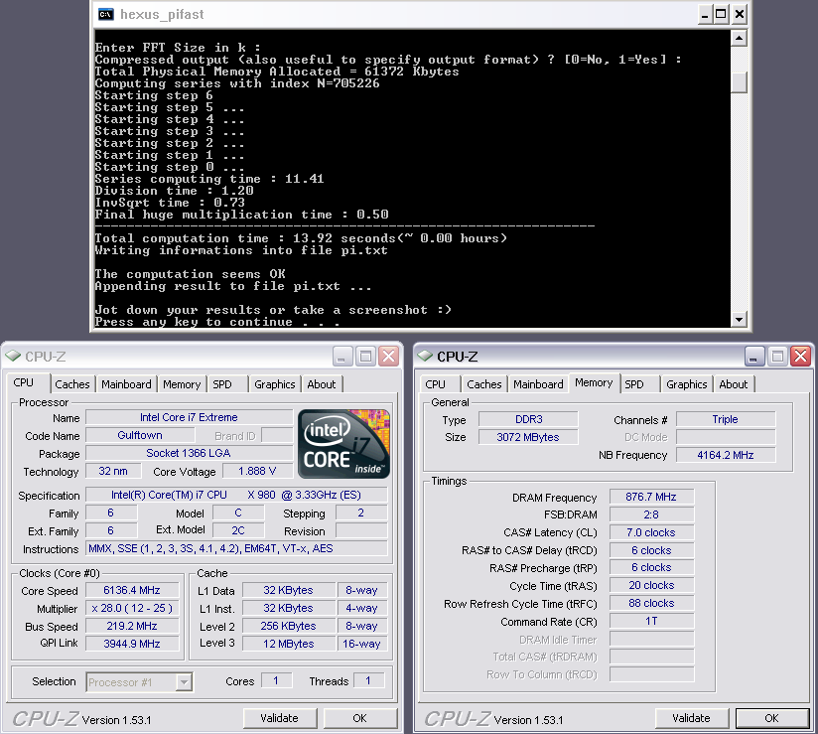The width and height of the screenshot is (818, 734).
Task: Click the Stepping value 2
Action: [361, 513]
